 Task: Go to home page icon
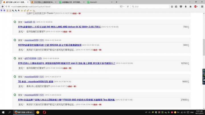pos(190,7)
